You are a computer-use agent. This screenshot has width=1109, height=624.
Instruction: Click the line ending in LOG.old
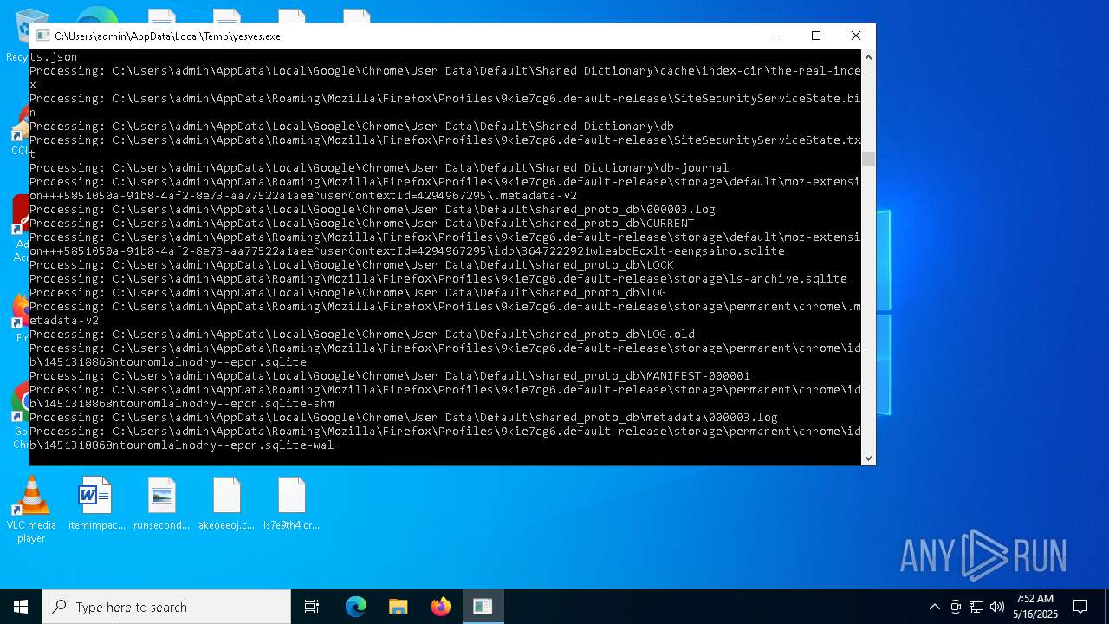click(362, 335)
